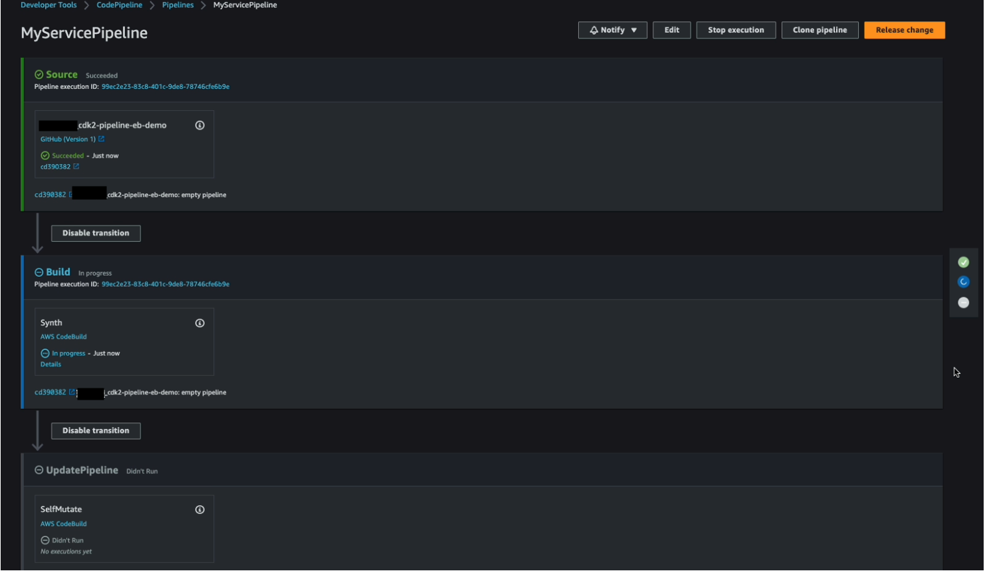Disable transition between Source and Build
The height and width of the screenshot is (573, 985).
96,234
